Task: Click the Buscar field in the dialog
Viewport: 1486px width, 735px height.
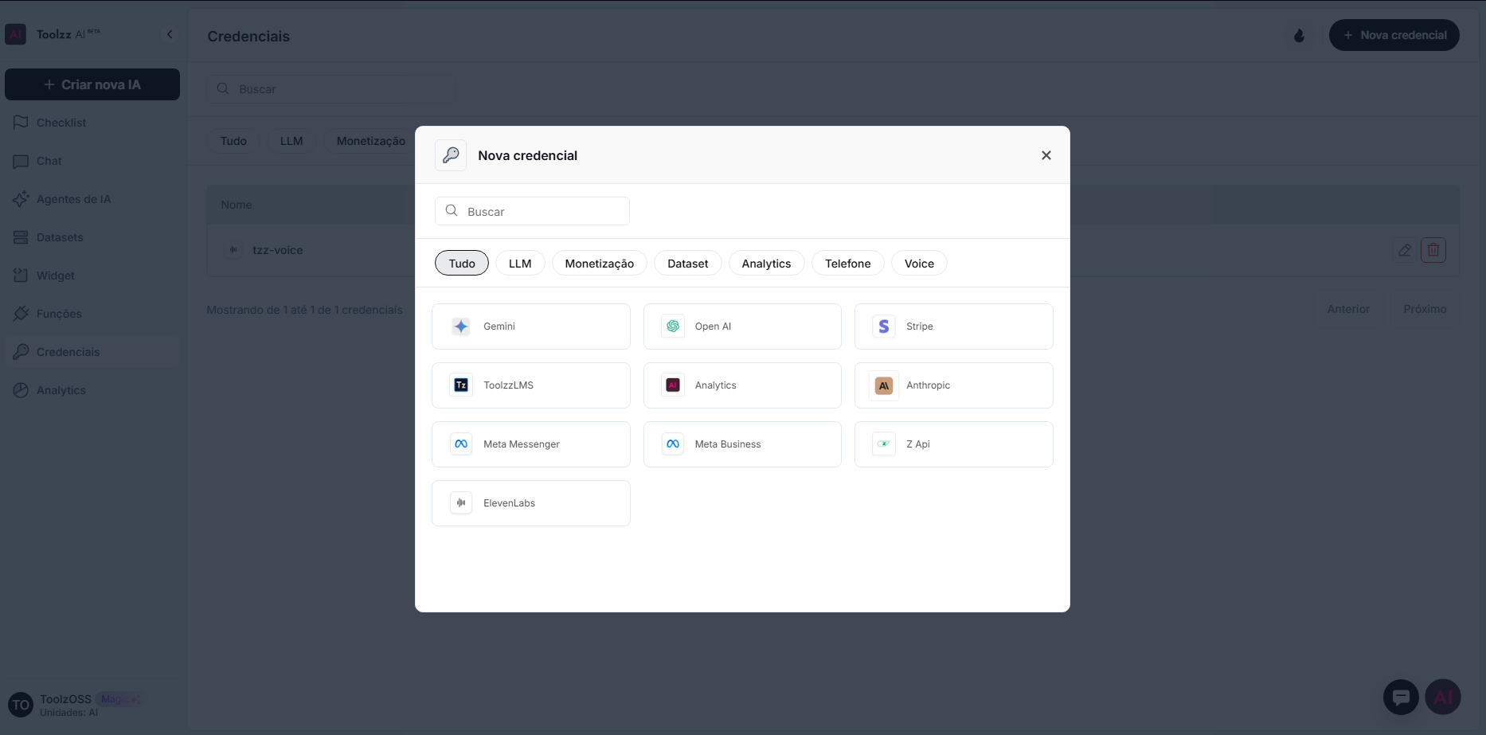Action: [x=532, y=211]
